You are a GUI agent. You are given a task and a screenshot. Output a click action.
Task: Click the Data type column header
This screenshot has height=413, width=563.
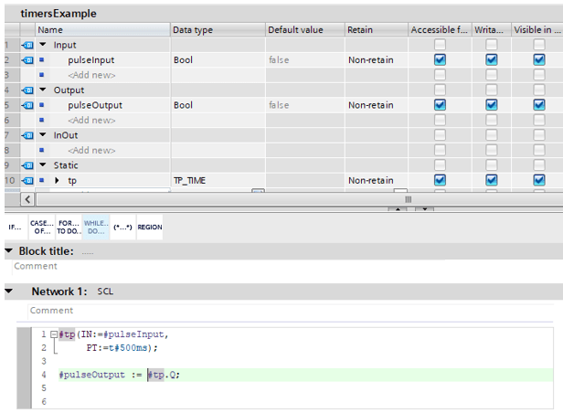point(218,30)
